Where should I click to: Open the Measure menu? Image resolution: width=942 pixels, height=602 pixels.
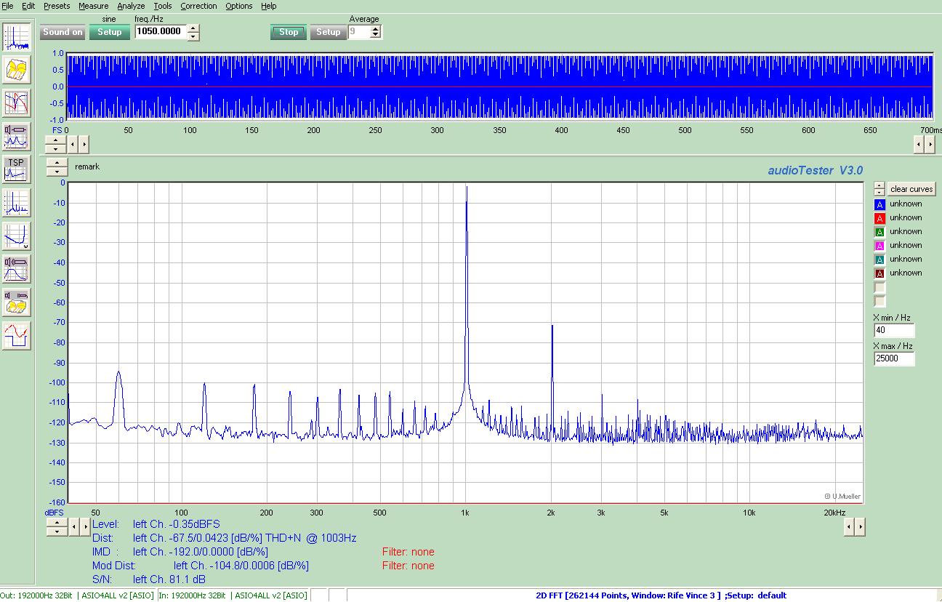93,6
